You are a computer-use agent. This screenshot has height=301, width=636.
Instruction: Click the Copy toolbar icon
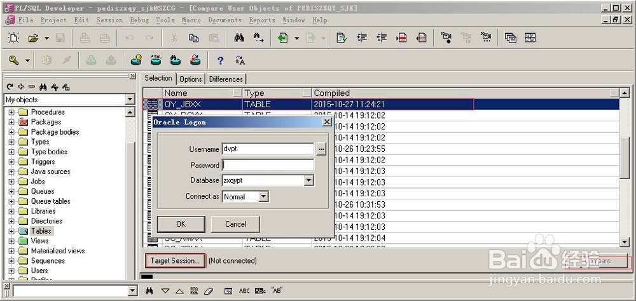click(x=193, y=38)
